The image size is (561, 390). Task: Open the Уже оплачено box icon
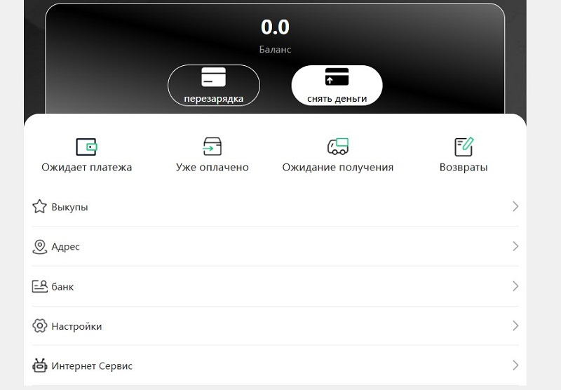[212, 147]
